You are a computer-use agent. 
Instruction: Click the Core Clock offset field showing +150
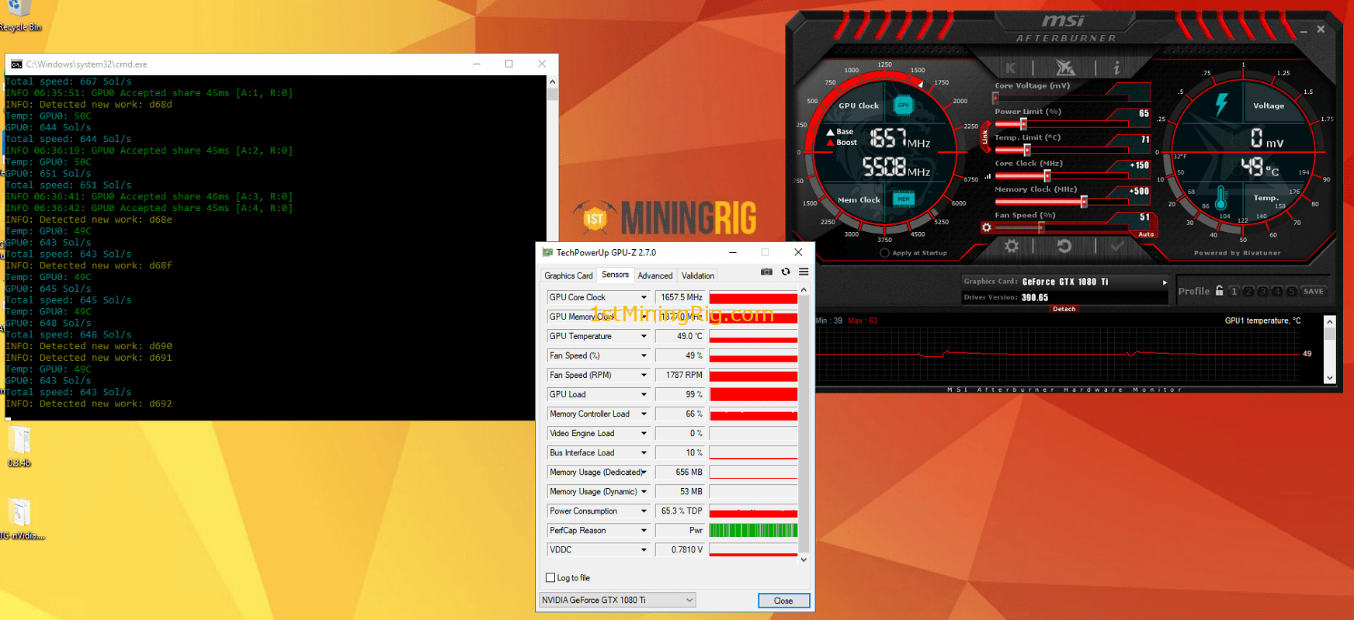click(1139, 165)
